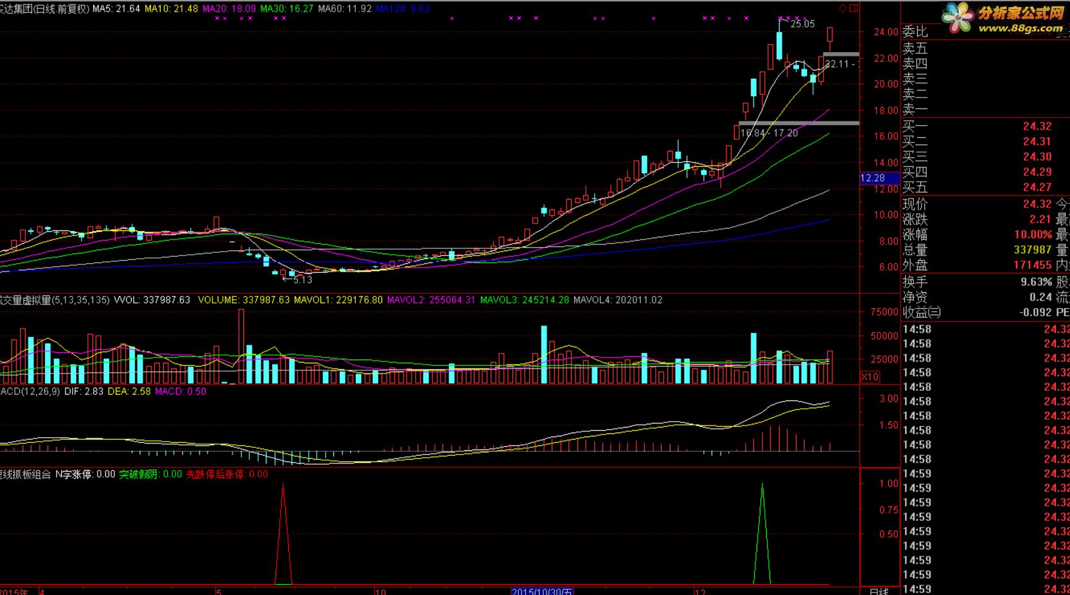Click the 买五 bid price 24.27
Screen dimensions: 1070x595
tap(1037, 187)
